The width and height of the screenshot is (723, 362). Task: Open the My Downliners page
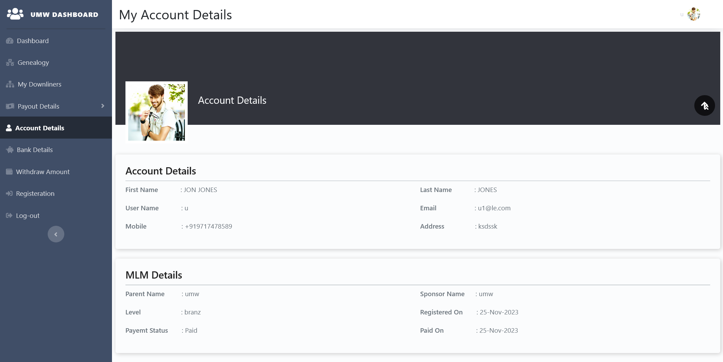[x=39, y=84]
